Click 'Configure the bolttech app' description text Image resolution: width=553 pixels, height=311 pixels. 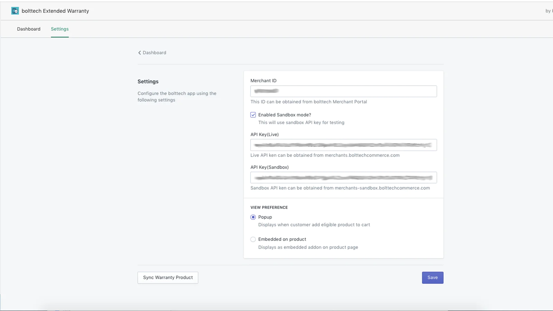pos(177,96)
